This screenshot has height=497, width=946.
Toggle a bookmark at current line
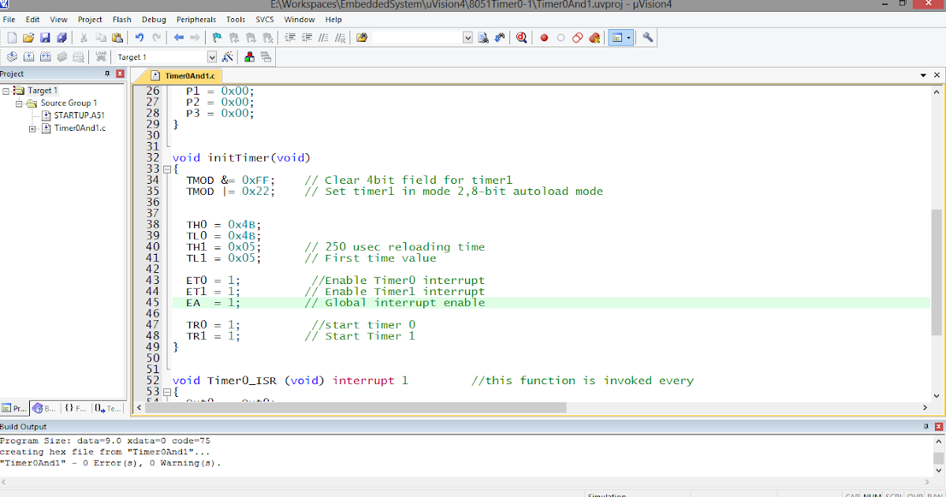pos(216,37)
